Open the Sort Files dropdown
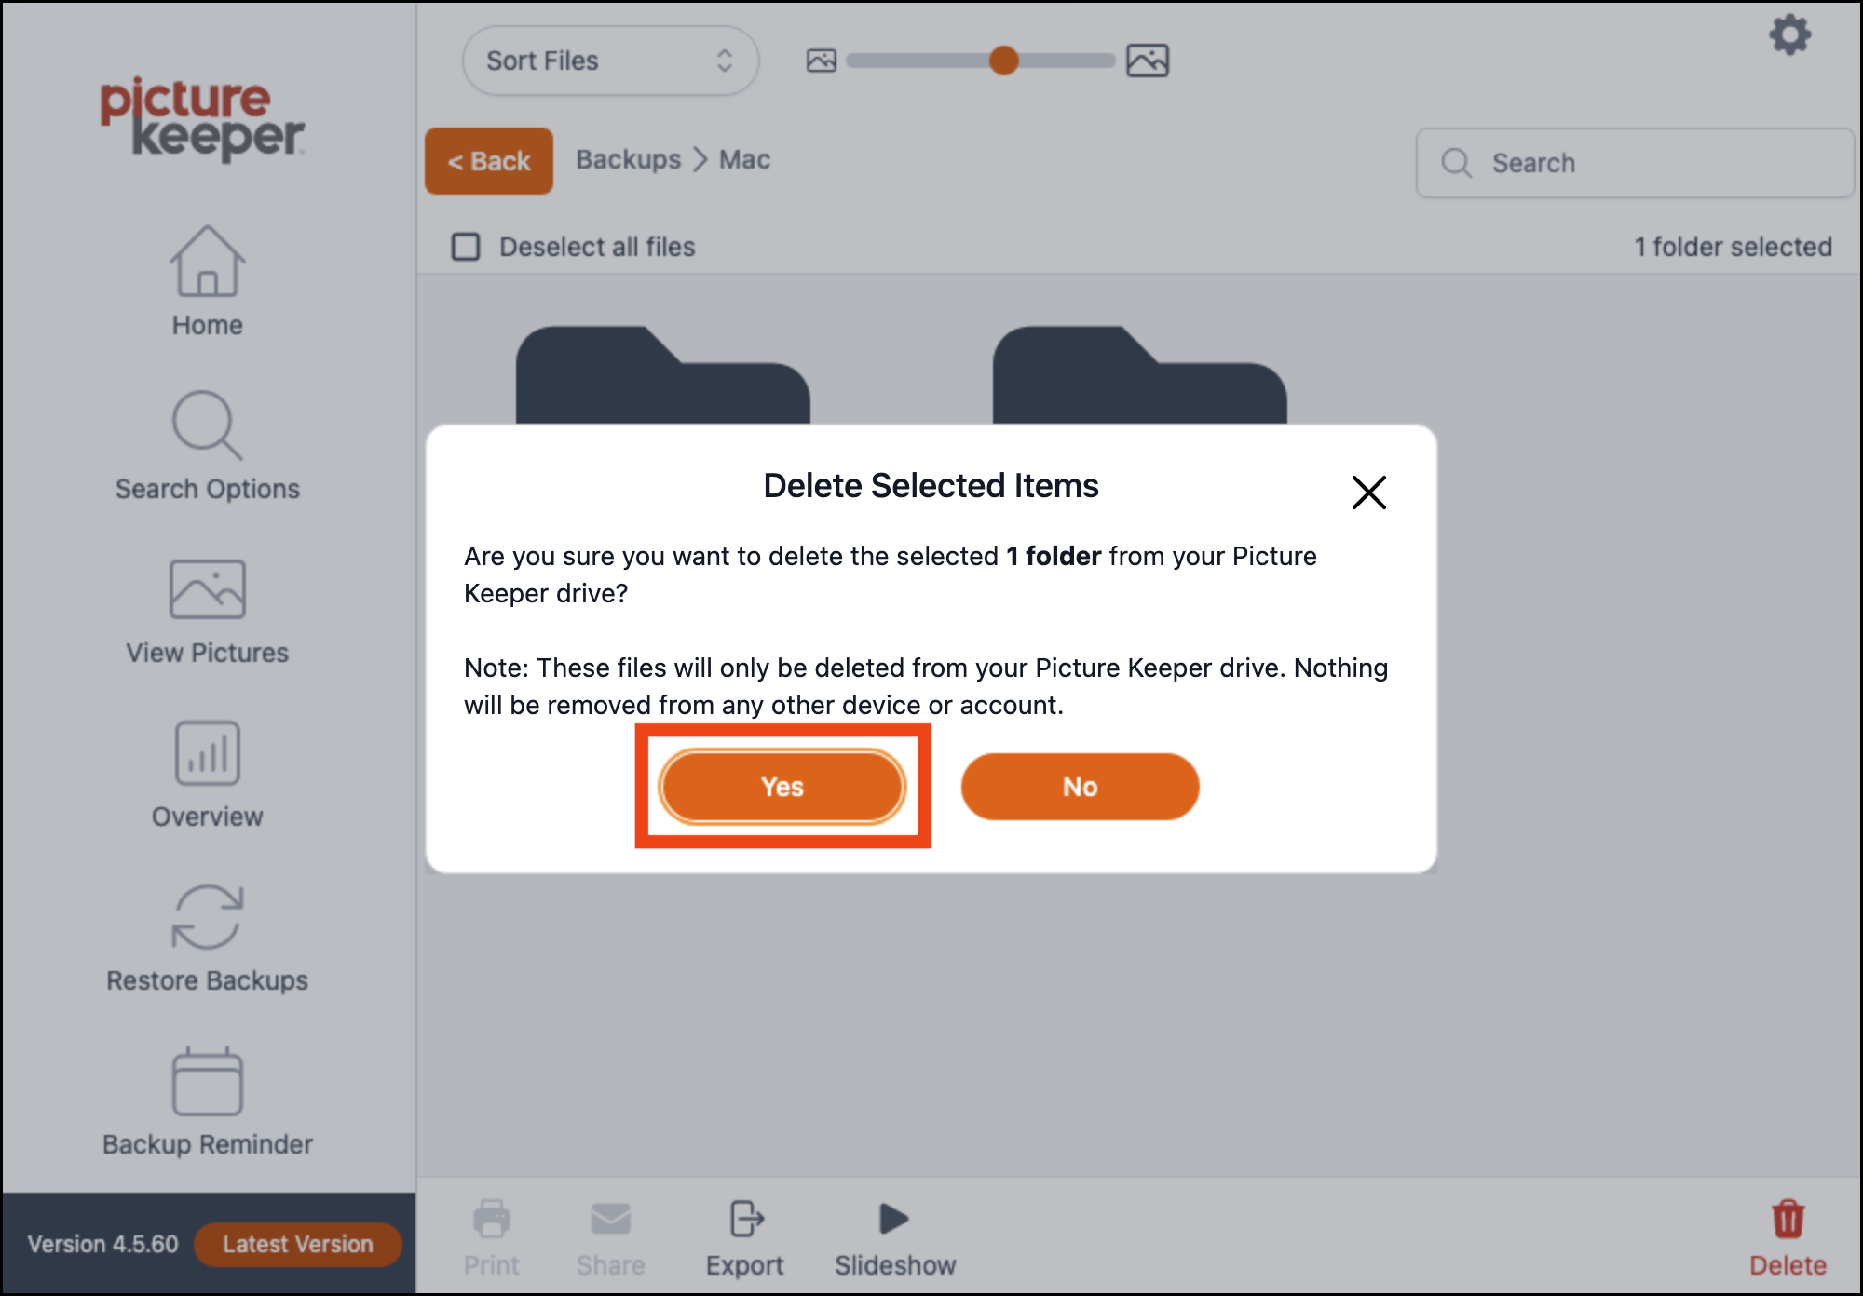 pyautogui.click(x=610, y=61)
